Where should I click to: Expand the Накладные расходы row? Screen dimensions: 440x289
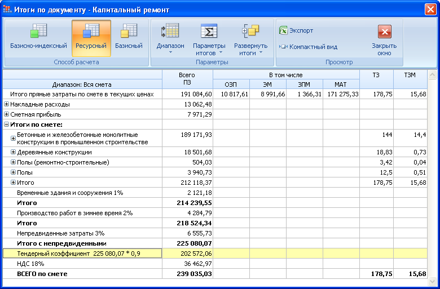6,104
